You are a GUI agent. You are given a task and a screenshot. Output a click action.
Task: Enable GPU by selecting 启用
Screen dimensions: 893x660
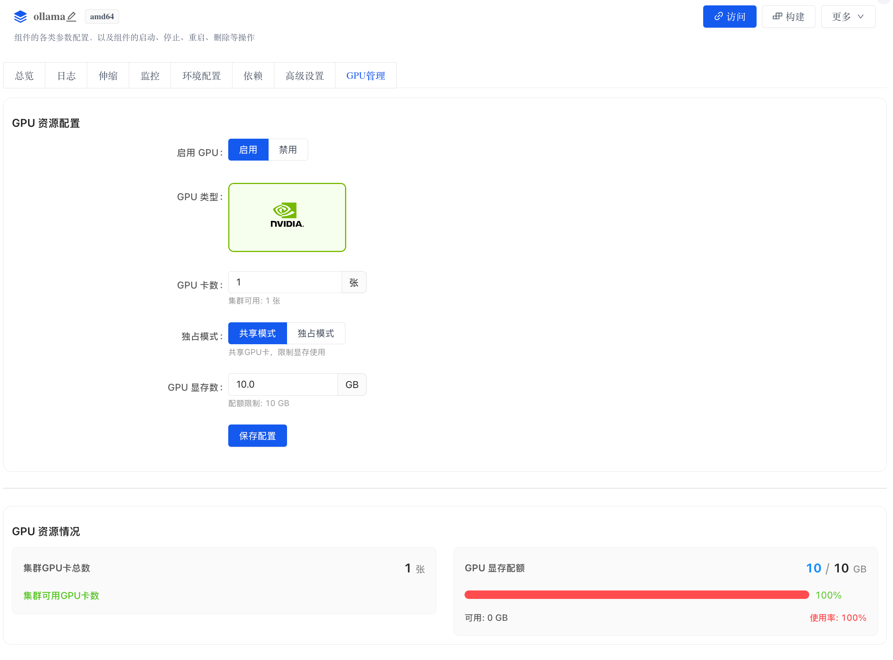(x=248, y=149)
